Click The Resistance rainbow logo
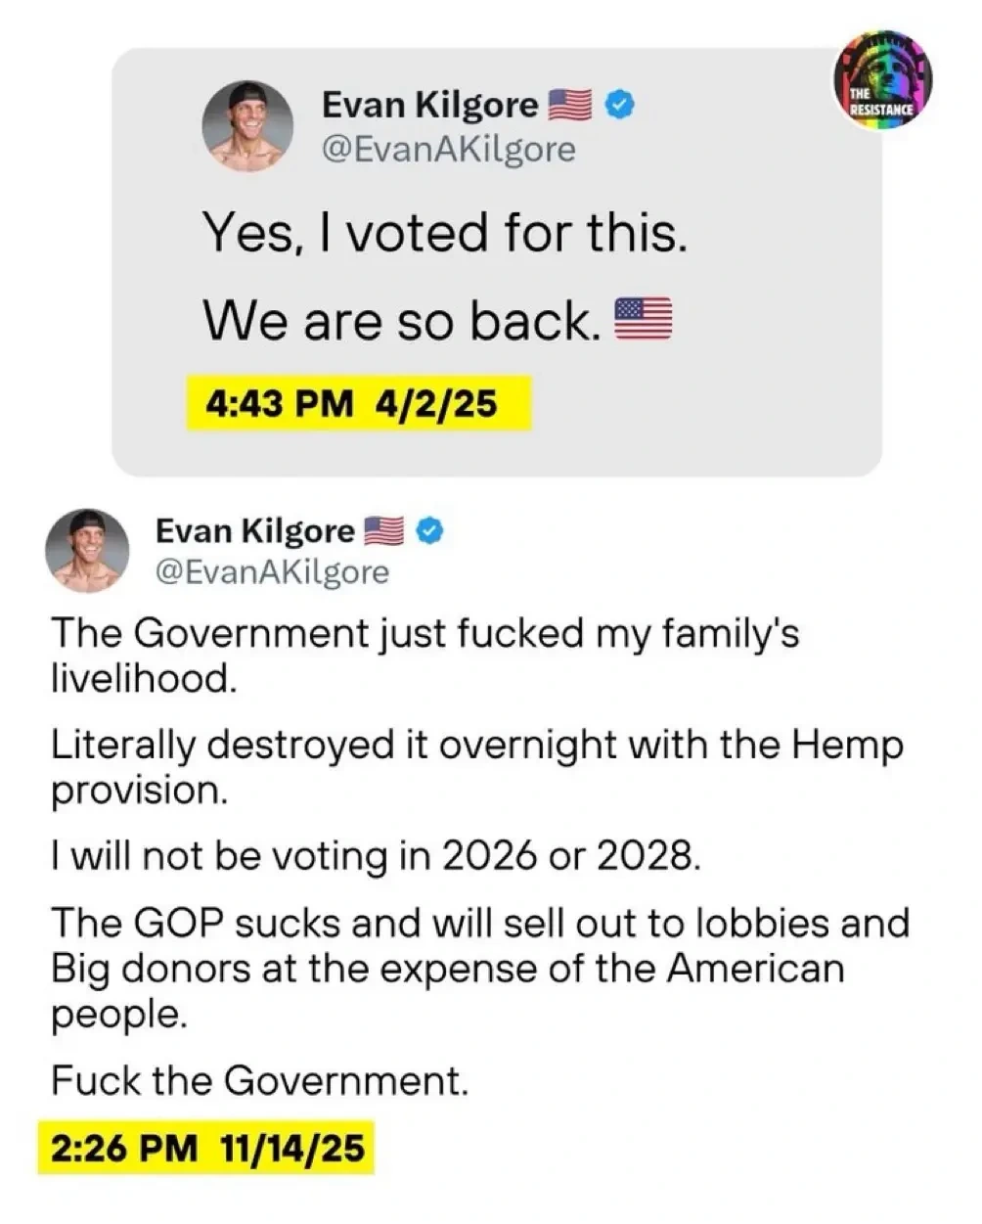This screenshot has height=1224, width=982. [x=883, y=81]
